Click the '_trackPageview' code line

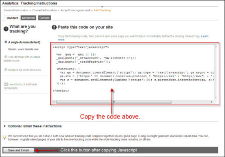click(x=84, y=62)
